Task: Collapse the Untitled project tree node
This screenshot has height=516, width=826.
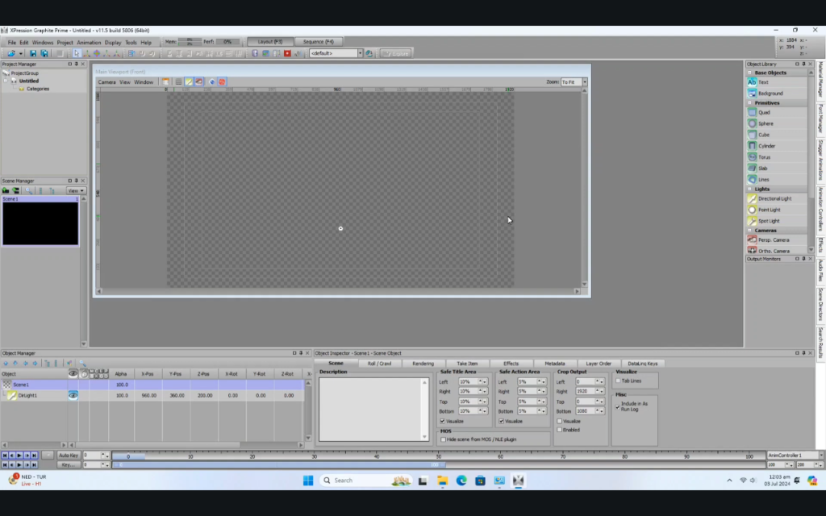Action: 6,81
